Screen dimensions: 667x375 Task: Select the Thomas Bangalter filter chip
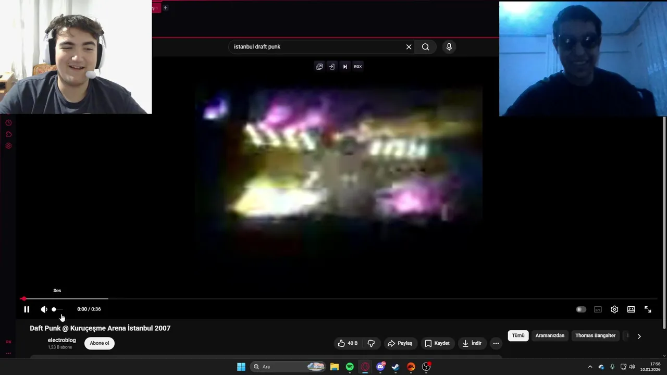tap(596, 335)
